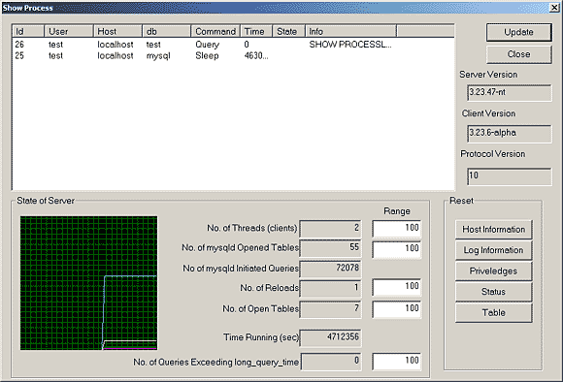563x382 pixels.
Task: Sort by the Id column header
Action: click(x=28, y=32)
